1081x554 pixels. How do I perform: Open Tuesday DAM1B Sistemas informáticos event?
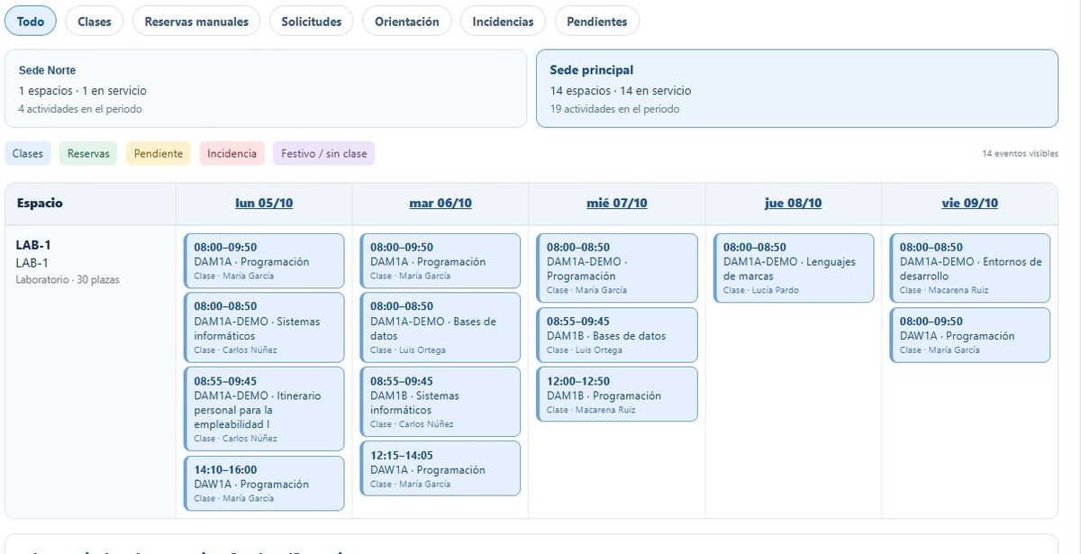(x=441, y=402)
